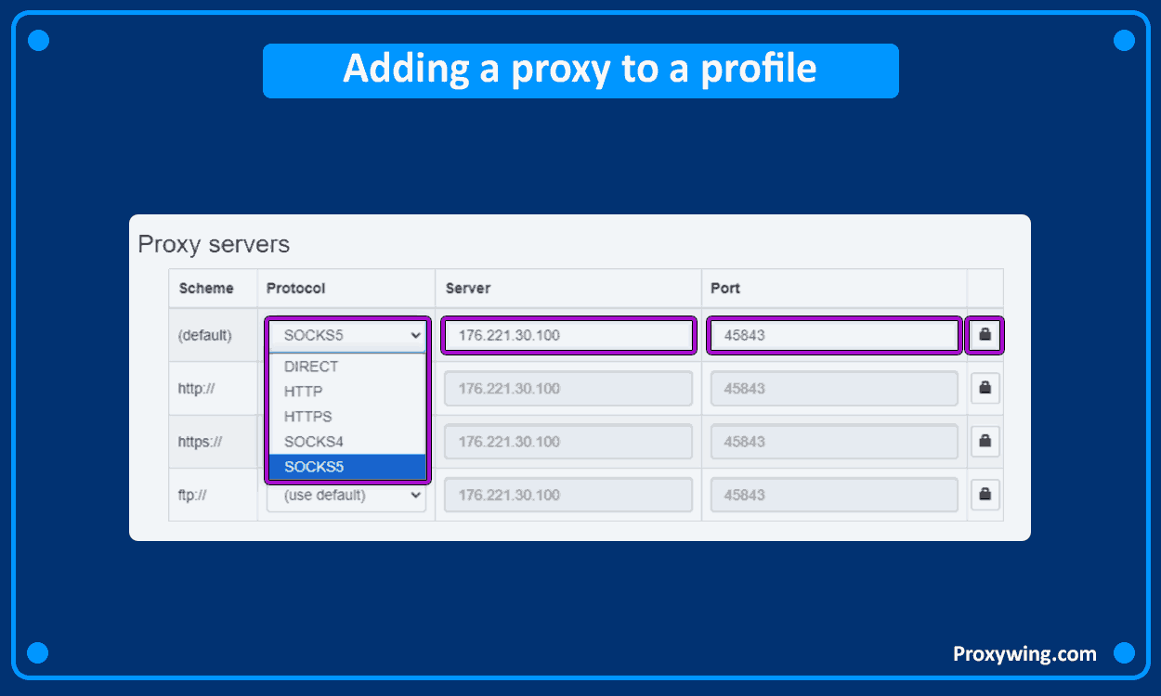Image resolution: width=1161 pixels, height=696 pixels.
Task: Click the lock icon in the default row
Action: 985,335
